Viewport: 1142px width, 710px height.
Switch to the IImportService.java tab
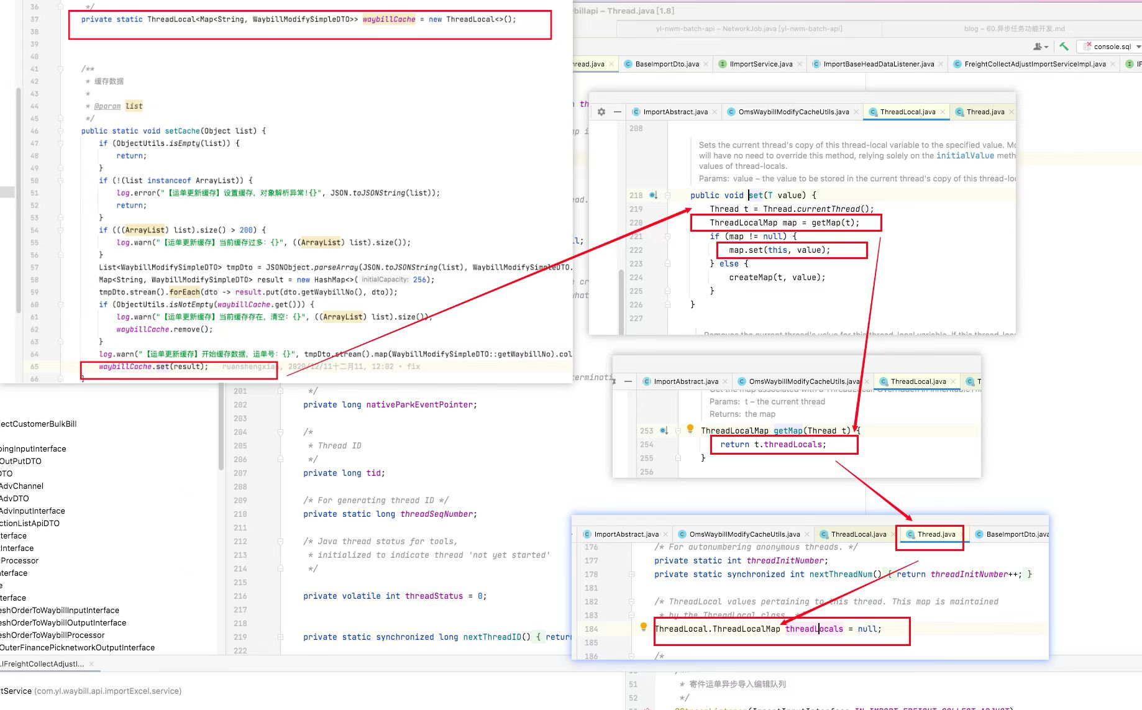click(x=761, y=64)
